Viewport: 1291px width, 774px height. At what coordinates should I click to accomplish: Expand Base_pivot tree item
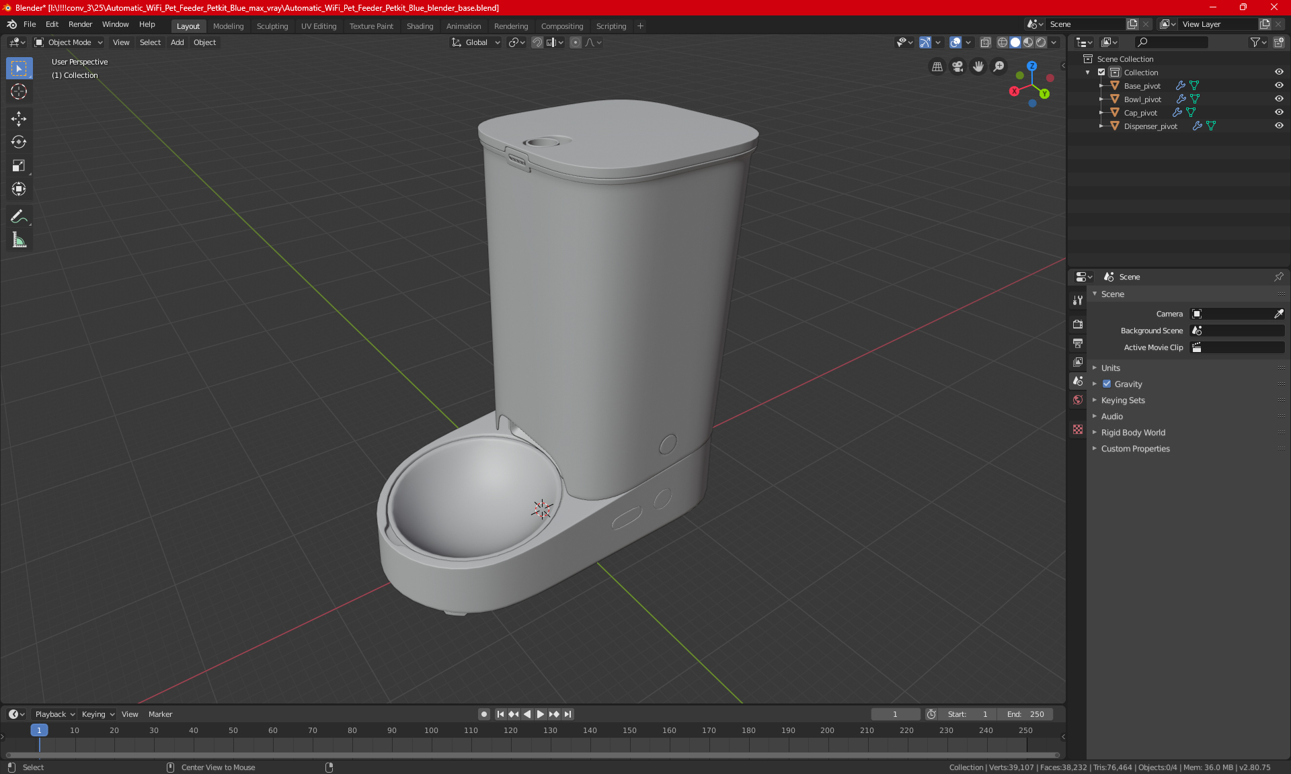1101,85
